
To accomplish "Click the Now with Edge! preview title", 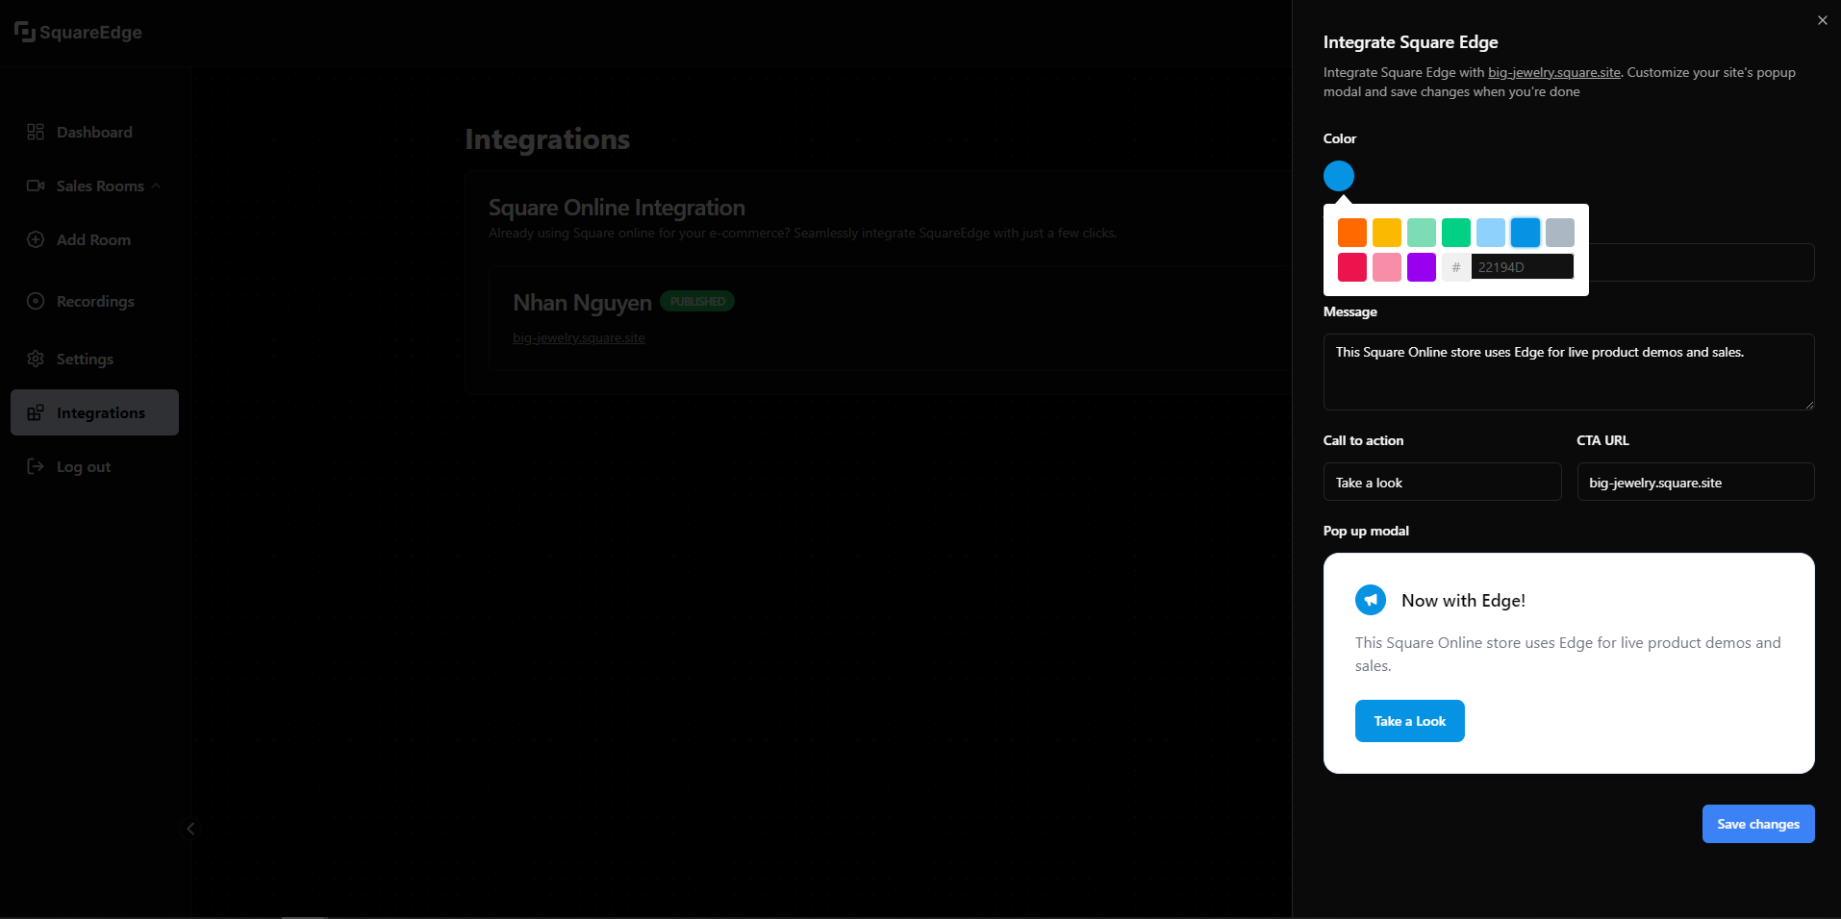I will [x=1463, y=601].
